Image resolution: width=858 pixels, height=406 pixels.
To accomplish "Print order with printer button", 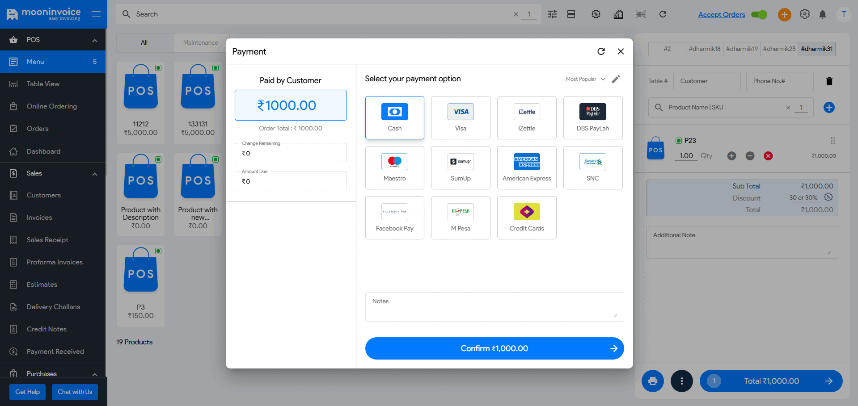I will click(653, 381).
